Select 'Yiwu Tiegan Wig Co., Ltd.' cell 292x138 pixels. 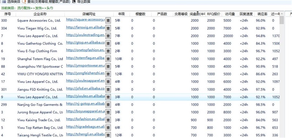[x=37, y=28]
